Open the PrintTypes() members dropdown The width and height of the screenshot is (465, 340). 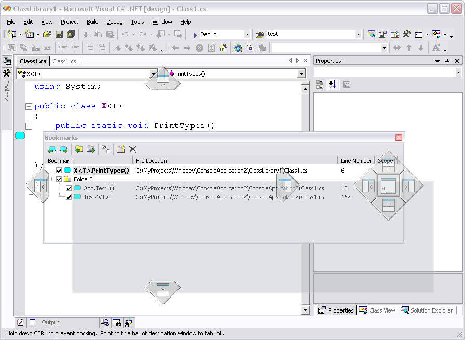point(302,74)
